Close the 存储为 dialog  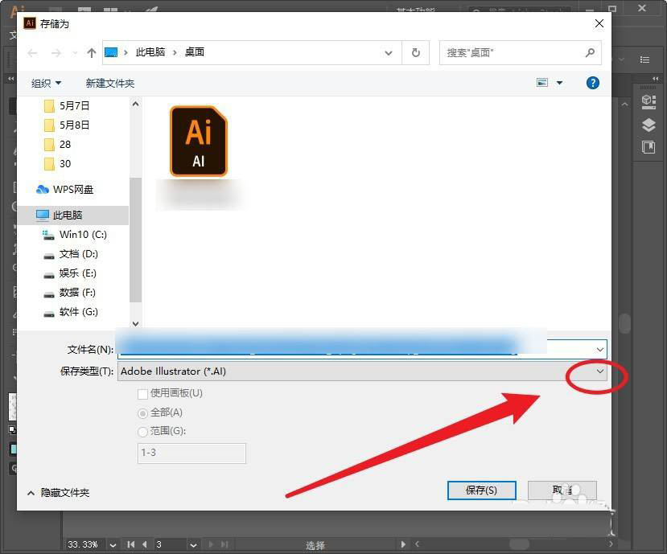599,23
